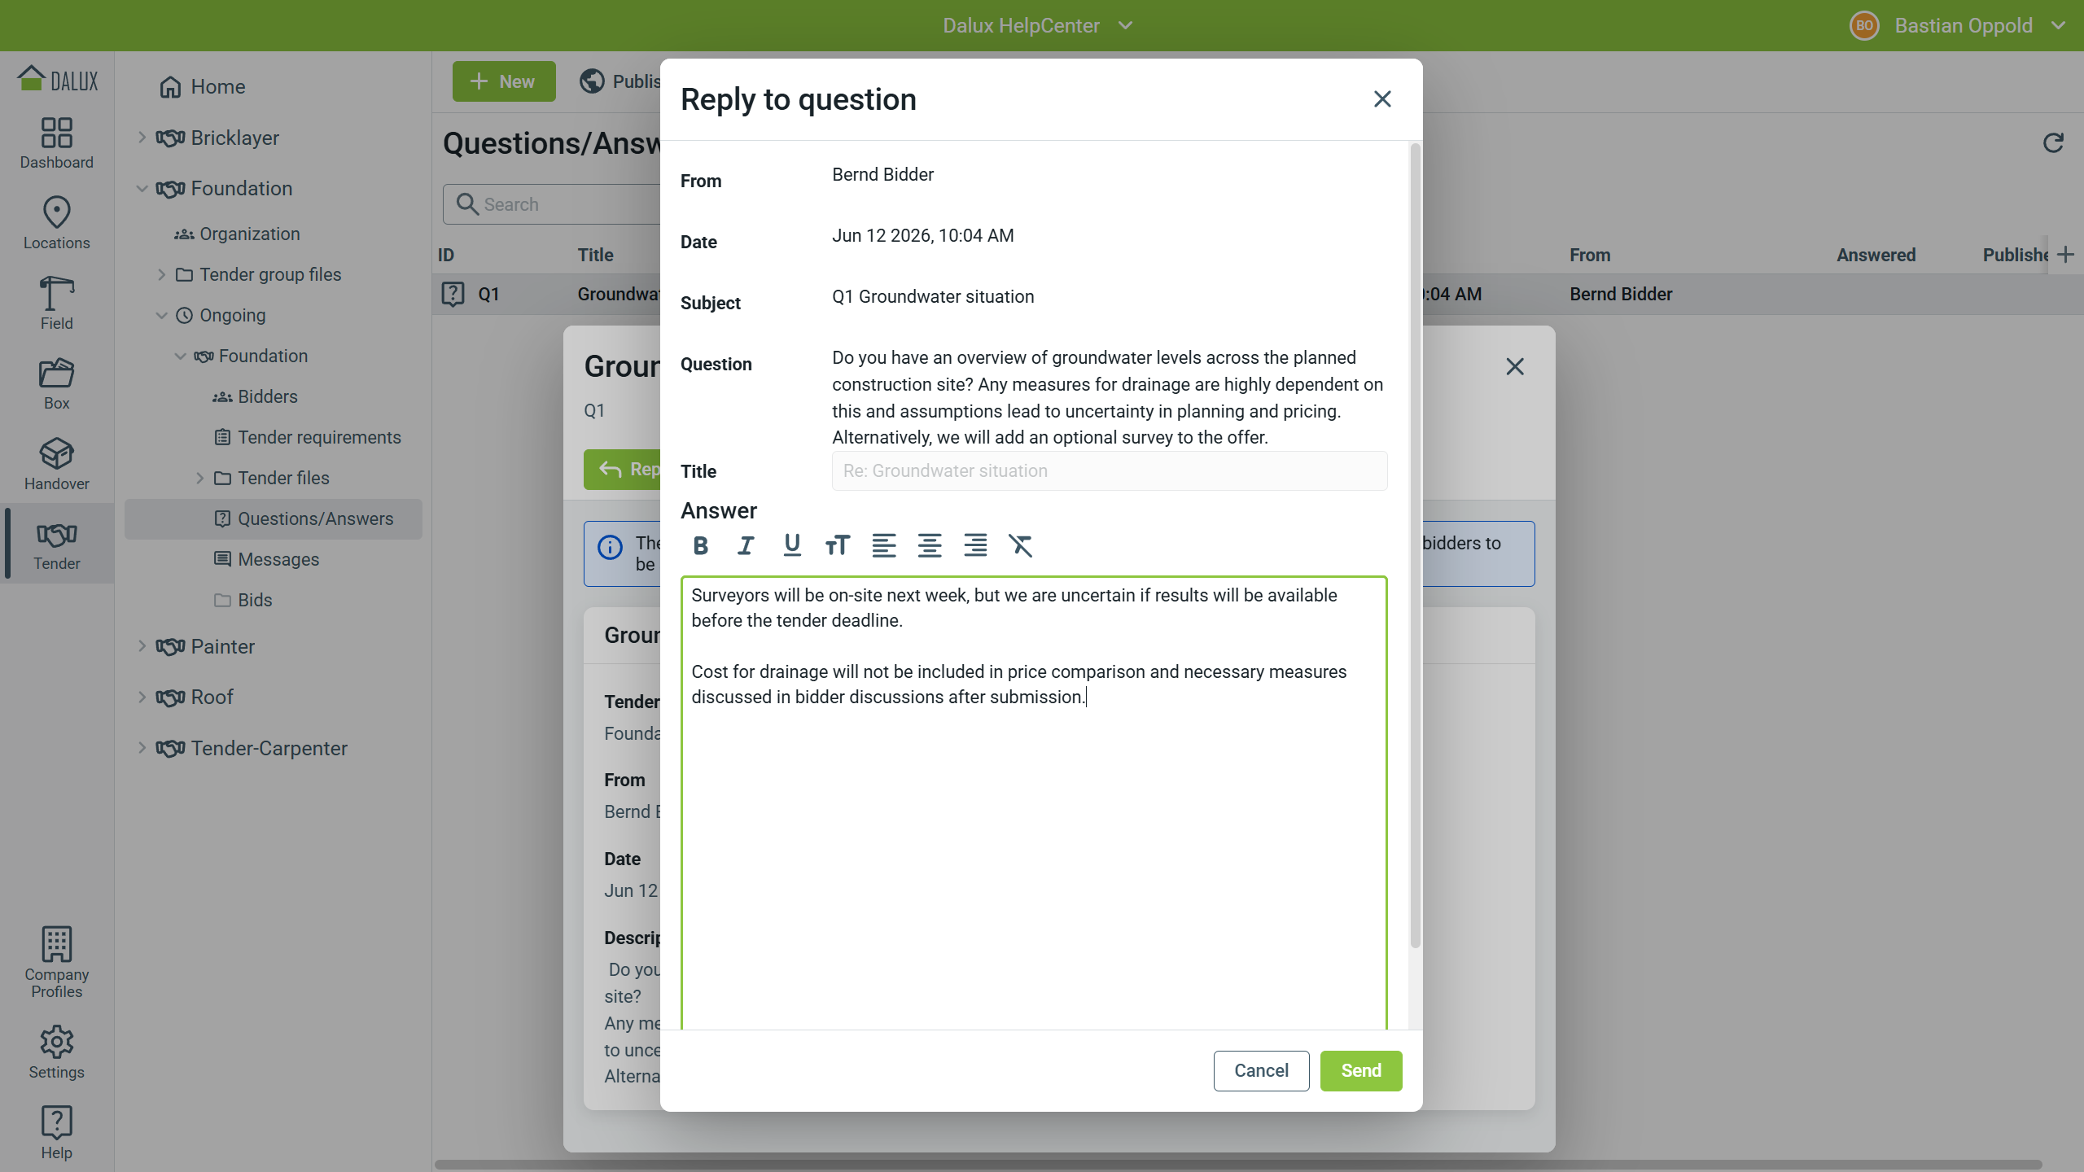Apply italic formatting to the answer

[x=746, y=545]
